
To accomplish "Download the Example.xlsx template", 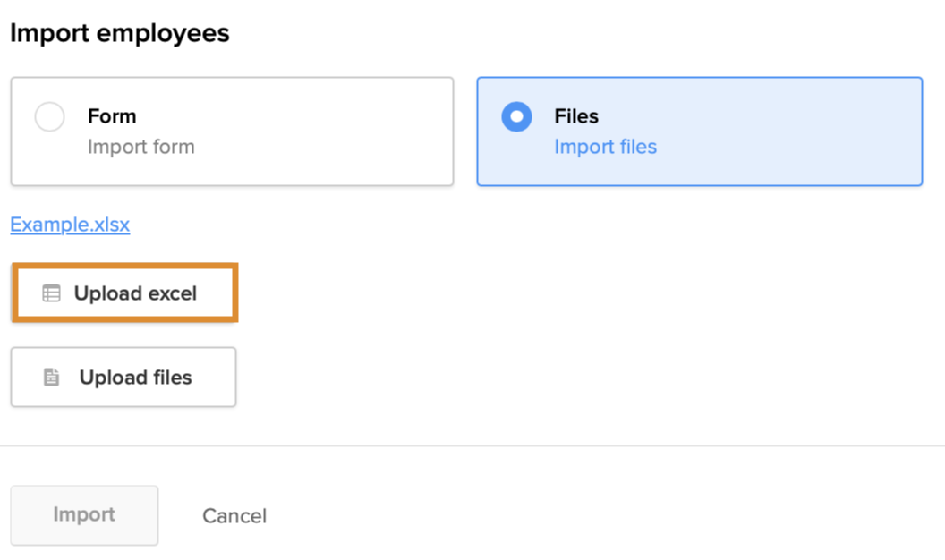I will (x=70, y=225).
